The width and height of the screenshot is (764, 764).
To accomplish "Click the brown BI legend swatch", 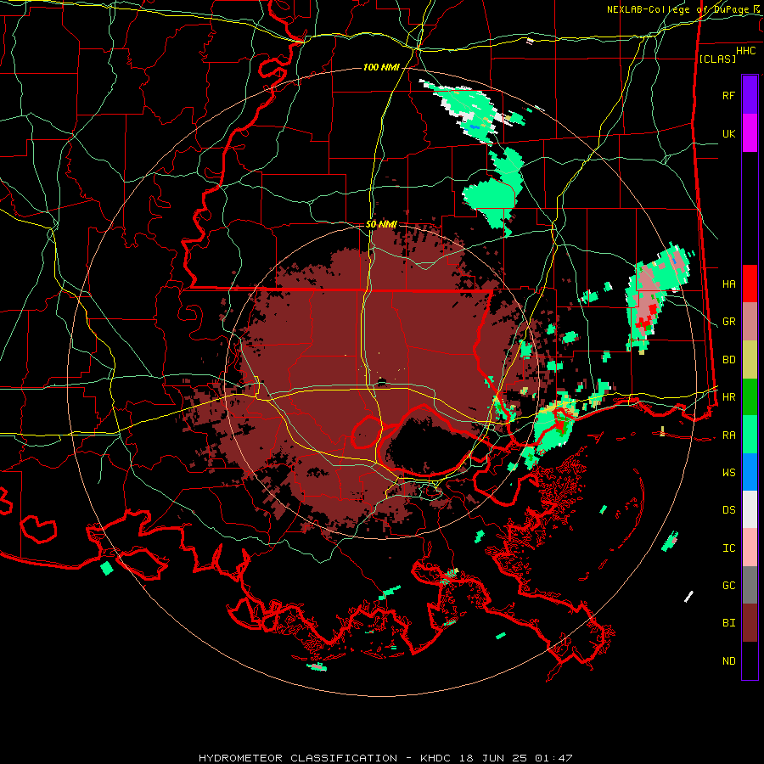I will [750, 623].
